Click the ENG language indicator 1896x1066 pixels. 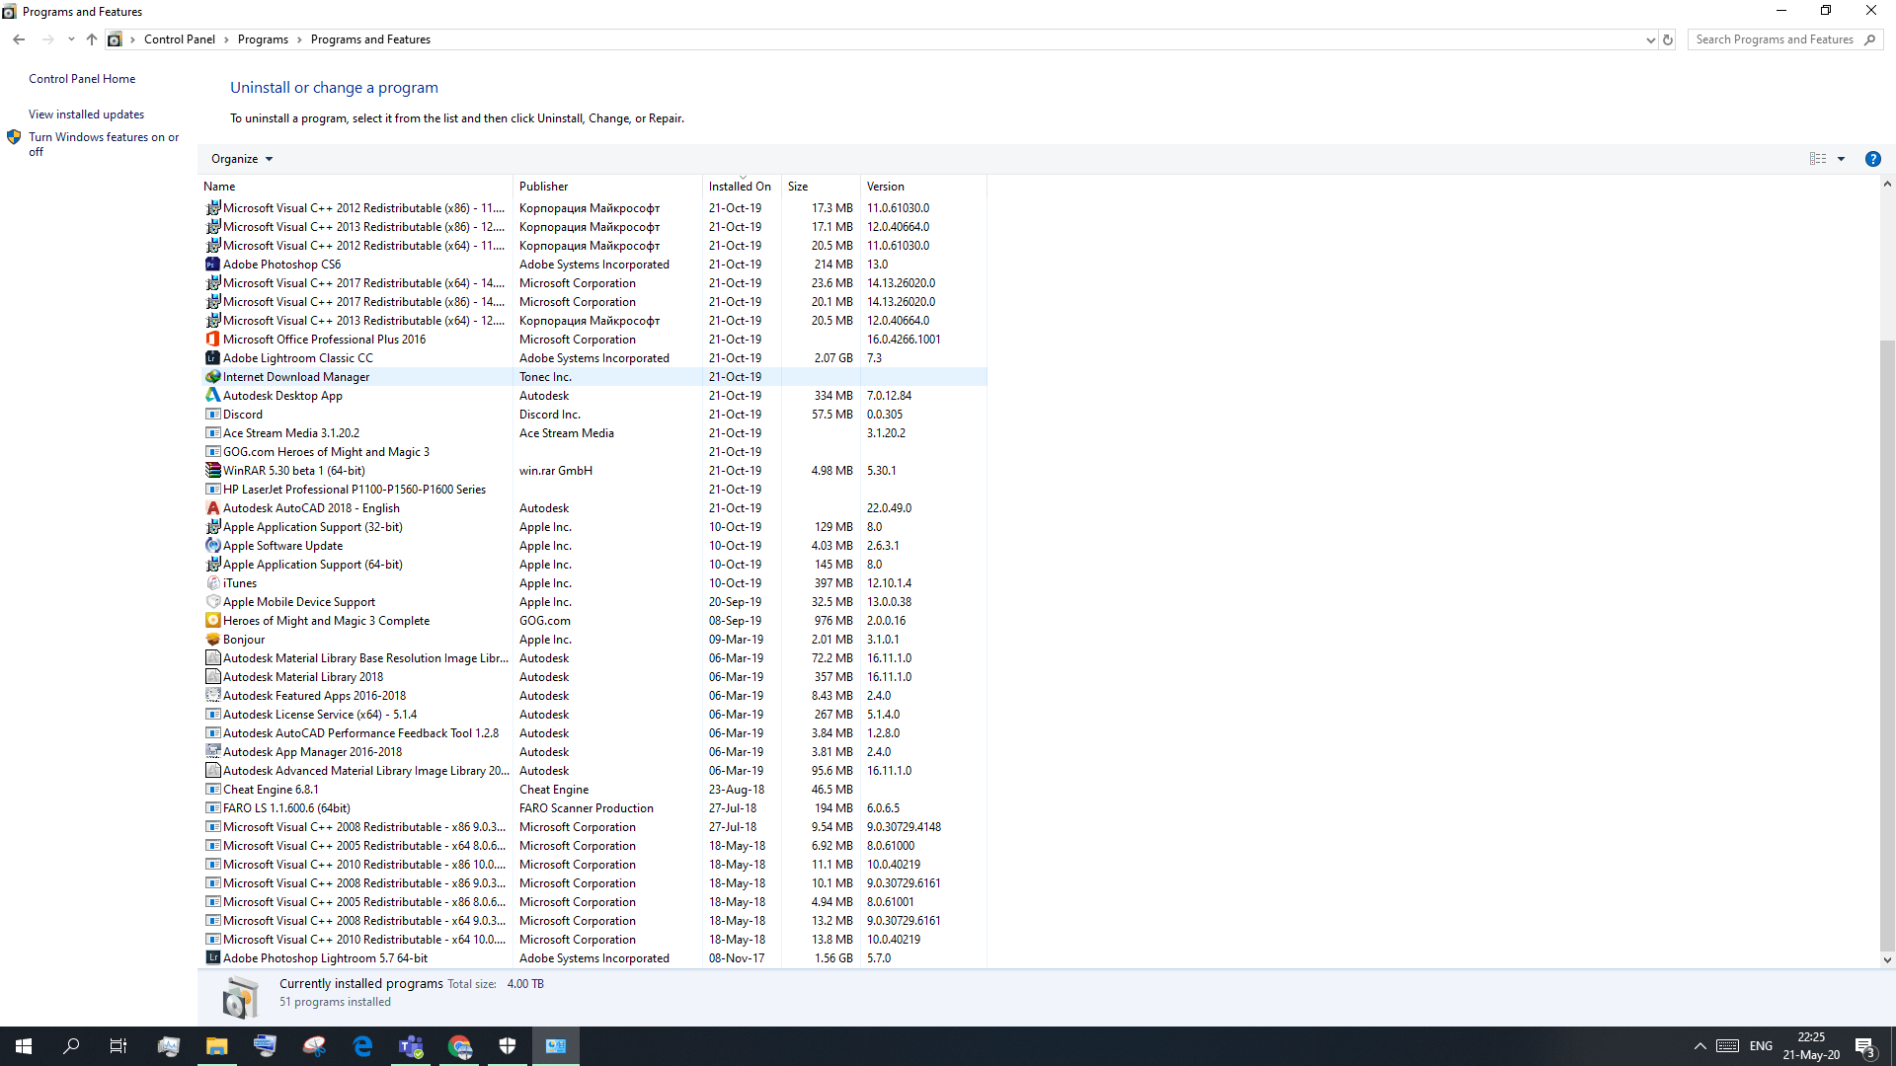click(x=1761, y=1046)
